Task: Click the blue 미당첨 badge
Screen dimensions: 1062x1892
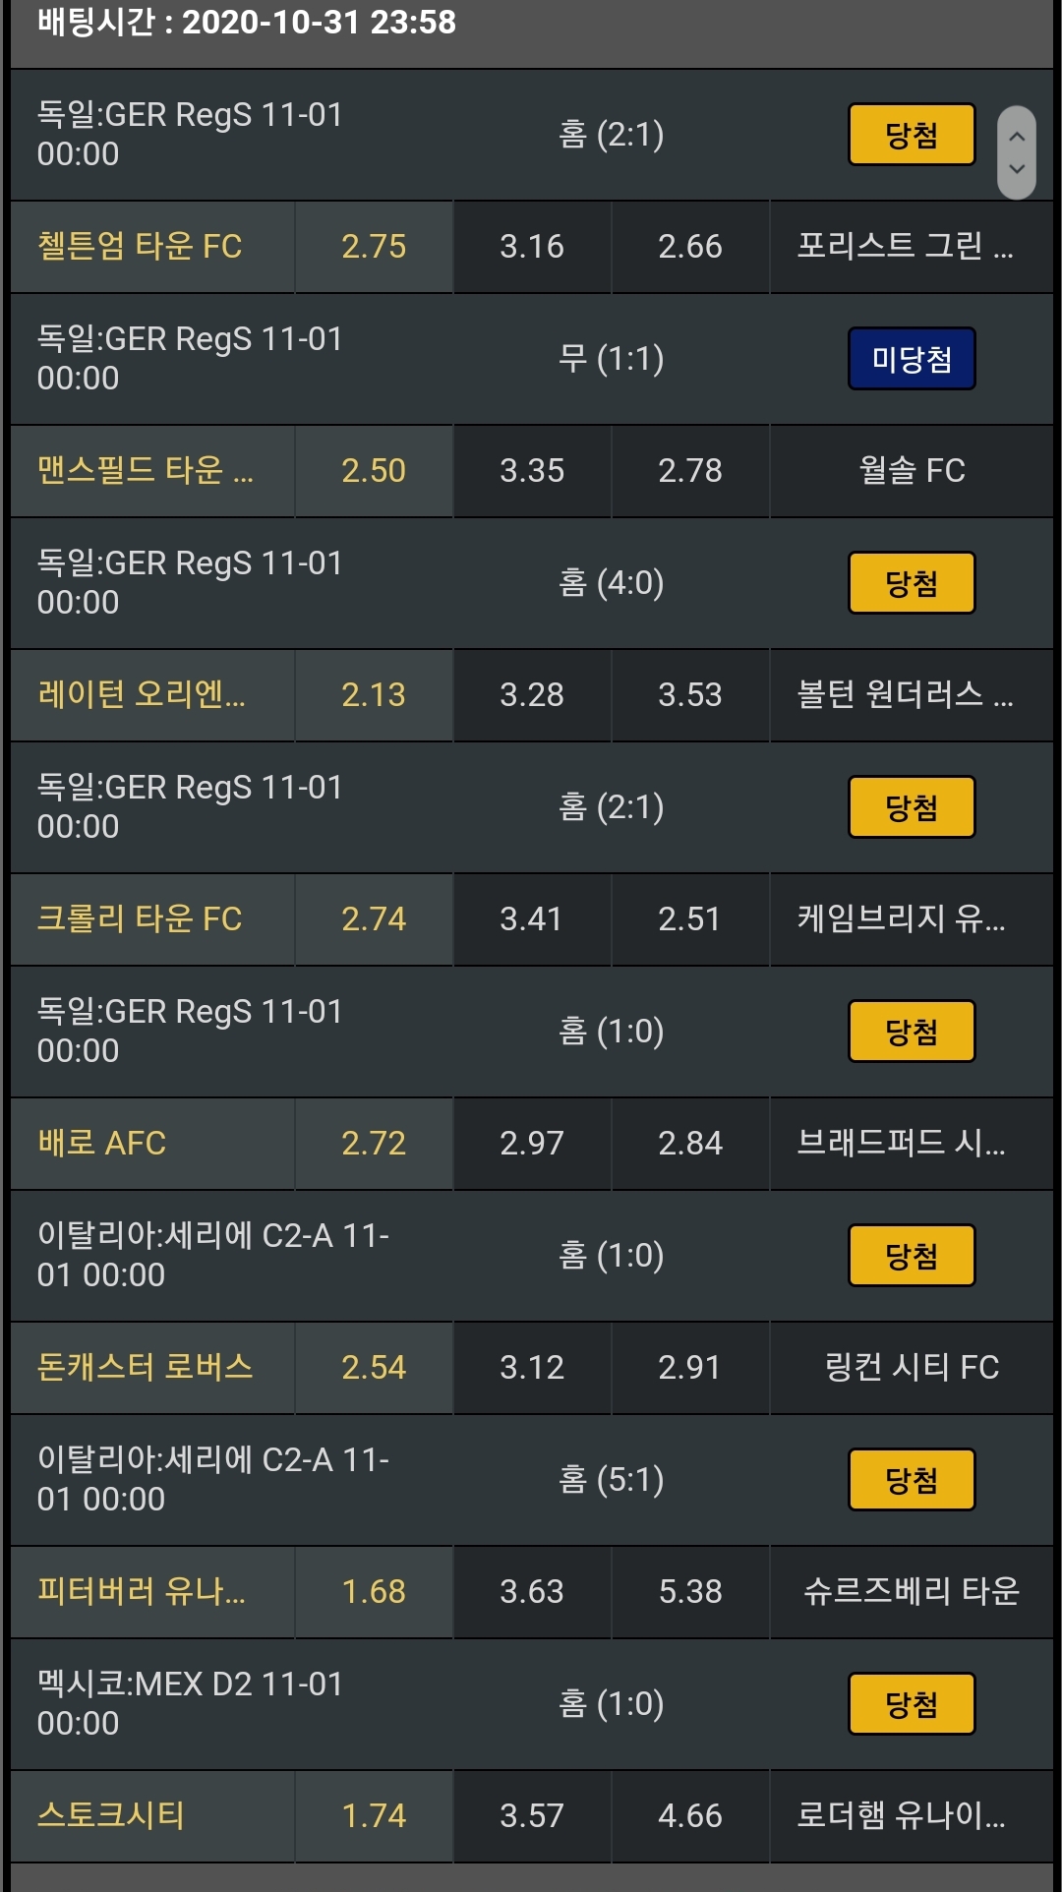Action: [912, 359]
